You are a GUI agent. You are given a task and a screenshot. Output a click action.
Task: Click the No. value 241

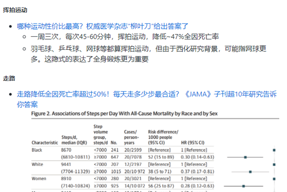[115, 150]
